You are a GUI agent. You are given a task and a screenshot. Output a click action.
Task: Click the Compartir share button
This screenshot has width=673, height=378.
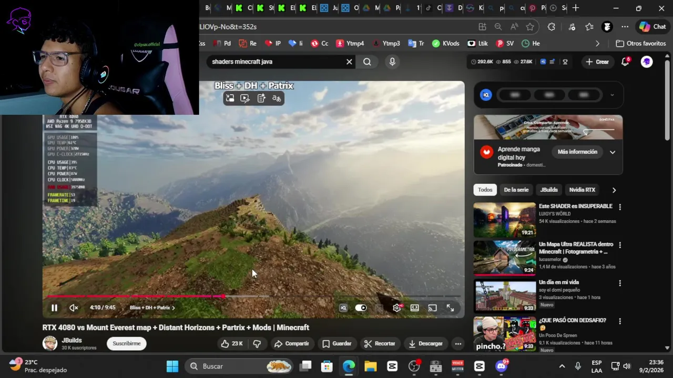coord(291,343)
